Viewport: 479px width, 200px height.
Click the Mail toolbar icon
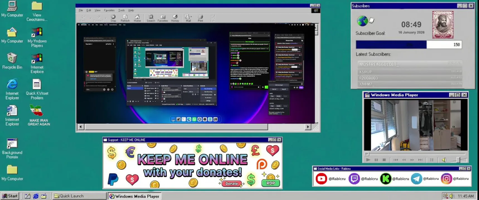pos(188,18)
